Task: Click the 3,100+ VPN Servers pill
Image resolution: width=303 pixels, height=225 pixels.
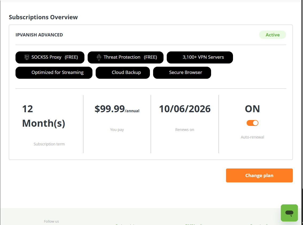Action: [200, 57]
